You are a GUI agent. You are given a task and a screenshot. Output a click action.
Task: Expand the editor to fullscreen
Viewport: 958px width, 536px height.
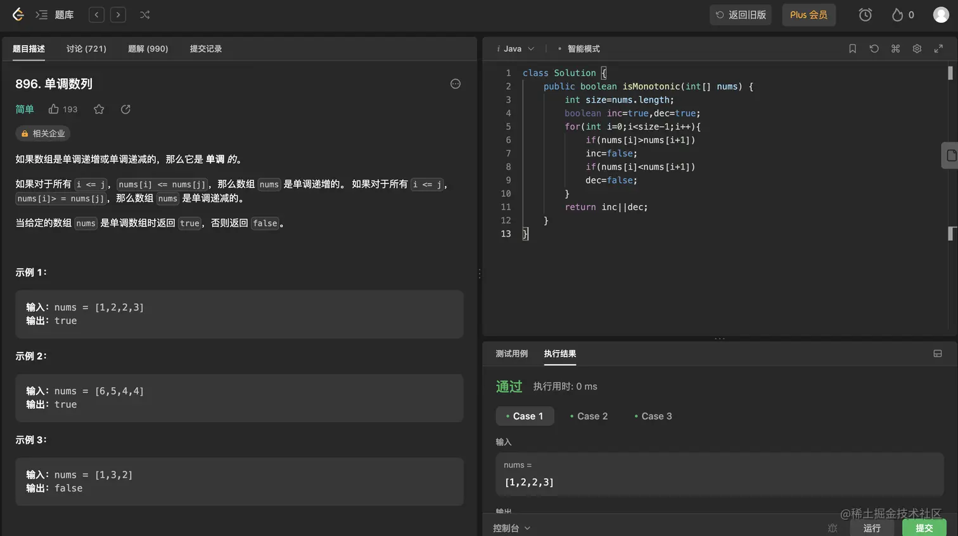pos(938,49)
